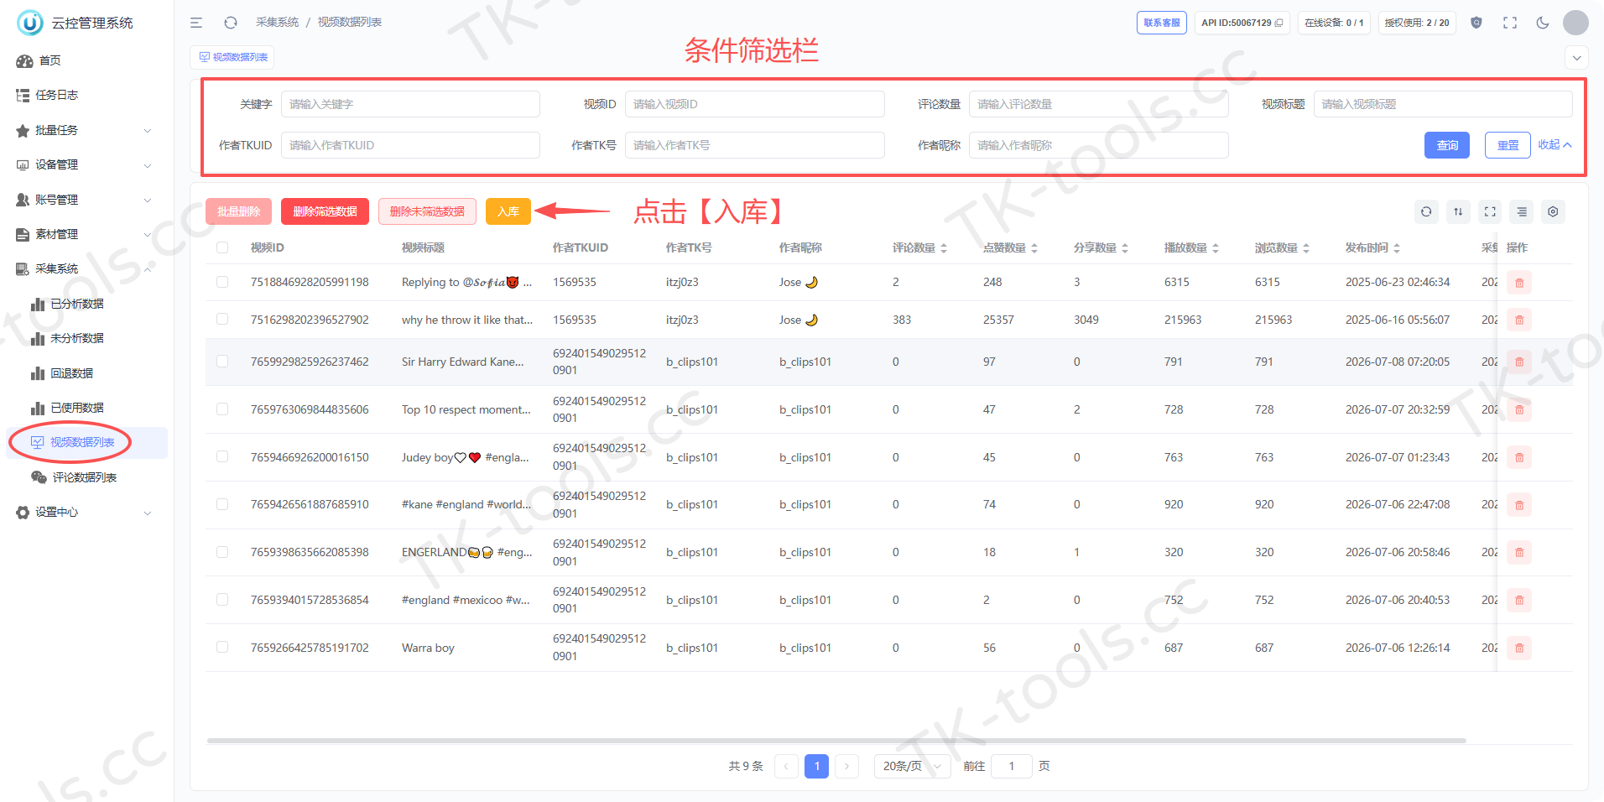
Task: Check row 7659426561887685910
Action: 222,504
